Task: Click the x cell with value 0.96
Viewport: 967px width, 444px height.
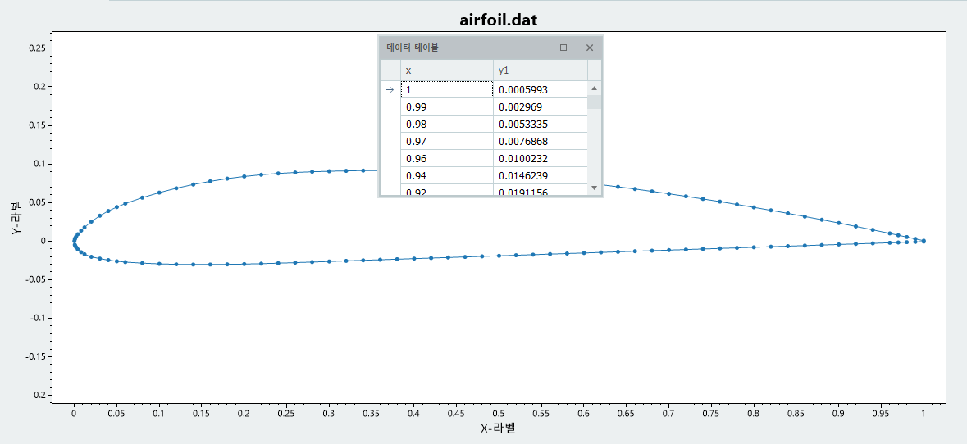Action: (447, 159)
